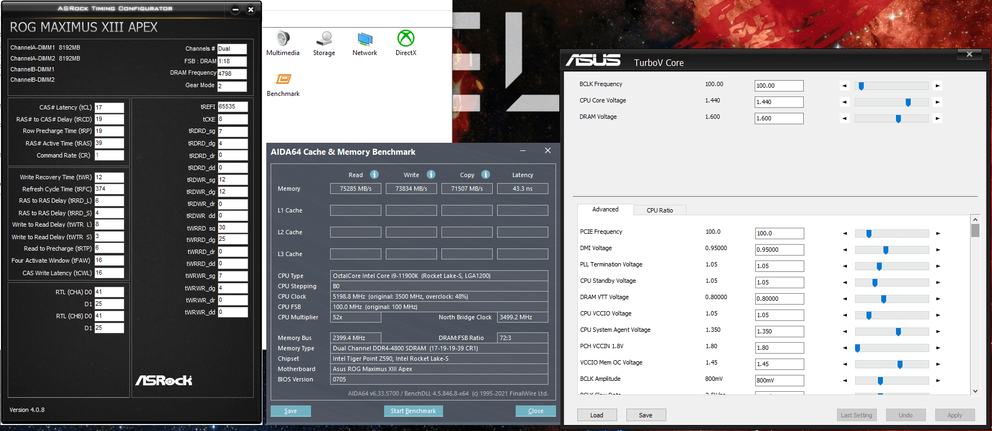Decrease PCIE Frequency with left arrow
Image resolution: width=992 pixels, height=431 pixels.
[x=845, y=233]
